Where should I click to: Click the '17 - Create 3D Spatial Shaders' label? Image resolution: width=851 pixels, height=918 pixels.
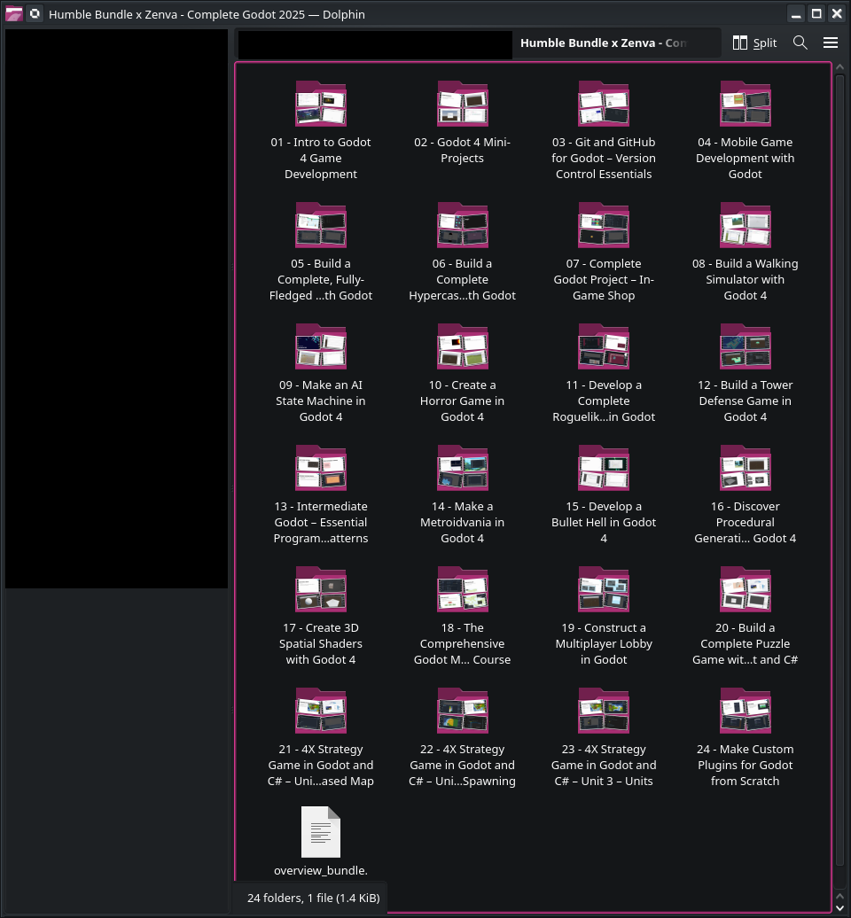[320, 643]
